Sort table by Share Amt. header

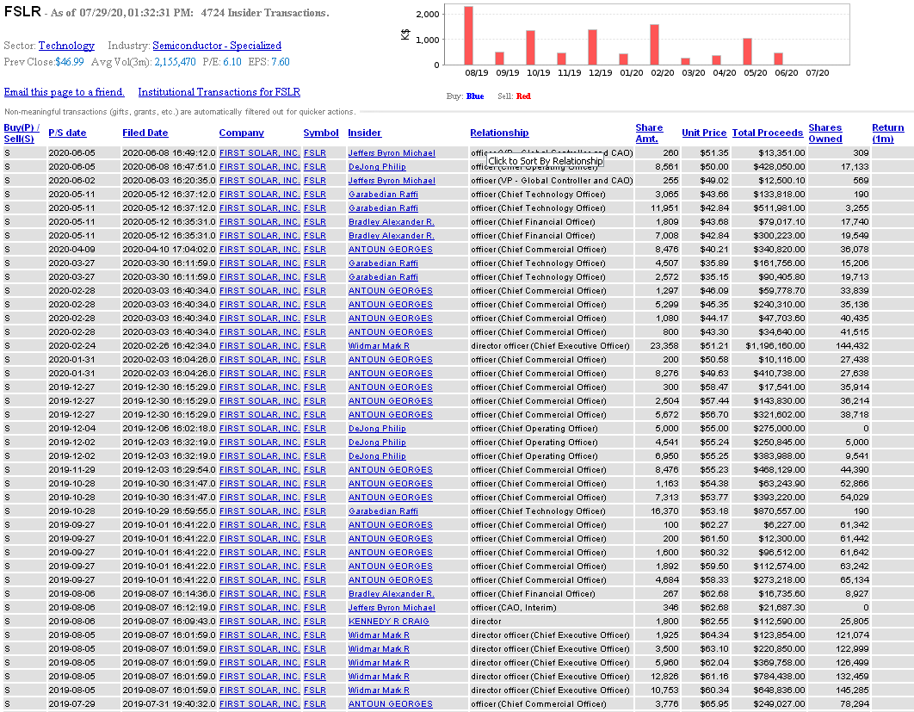[x=650, y=133]
